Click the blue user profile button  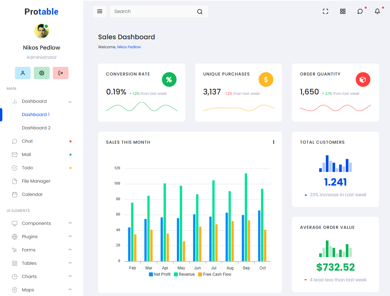pyautogui.click(x=23, y=73)
